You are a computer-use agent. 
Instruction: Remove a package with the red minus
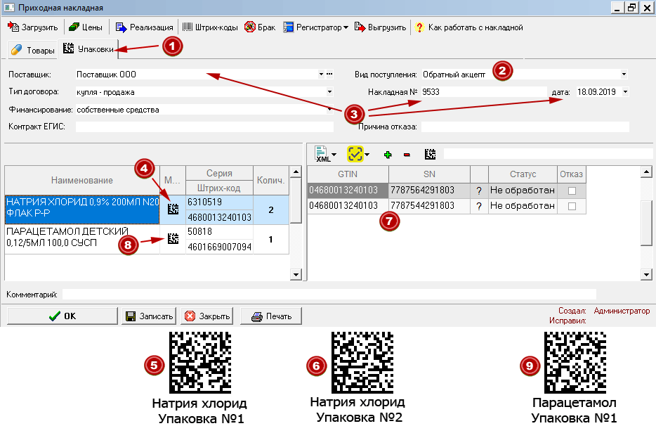point(407,155)
